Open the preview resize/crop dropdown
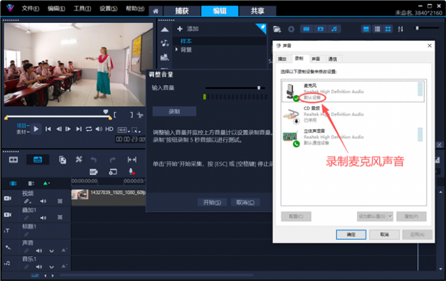 [x=136, y=130]
